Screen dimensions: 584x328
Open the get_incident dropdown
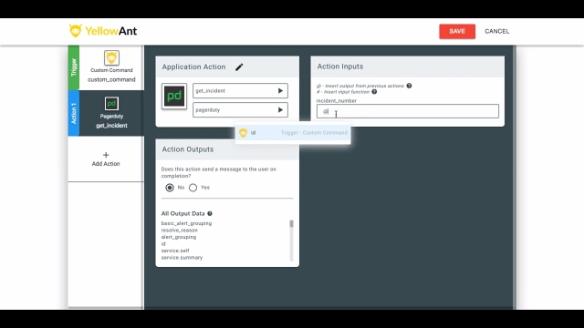click(240, 91)
